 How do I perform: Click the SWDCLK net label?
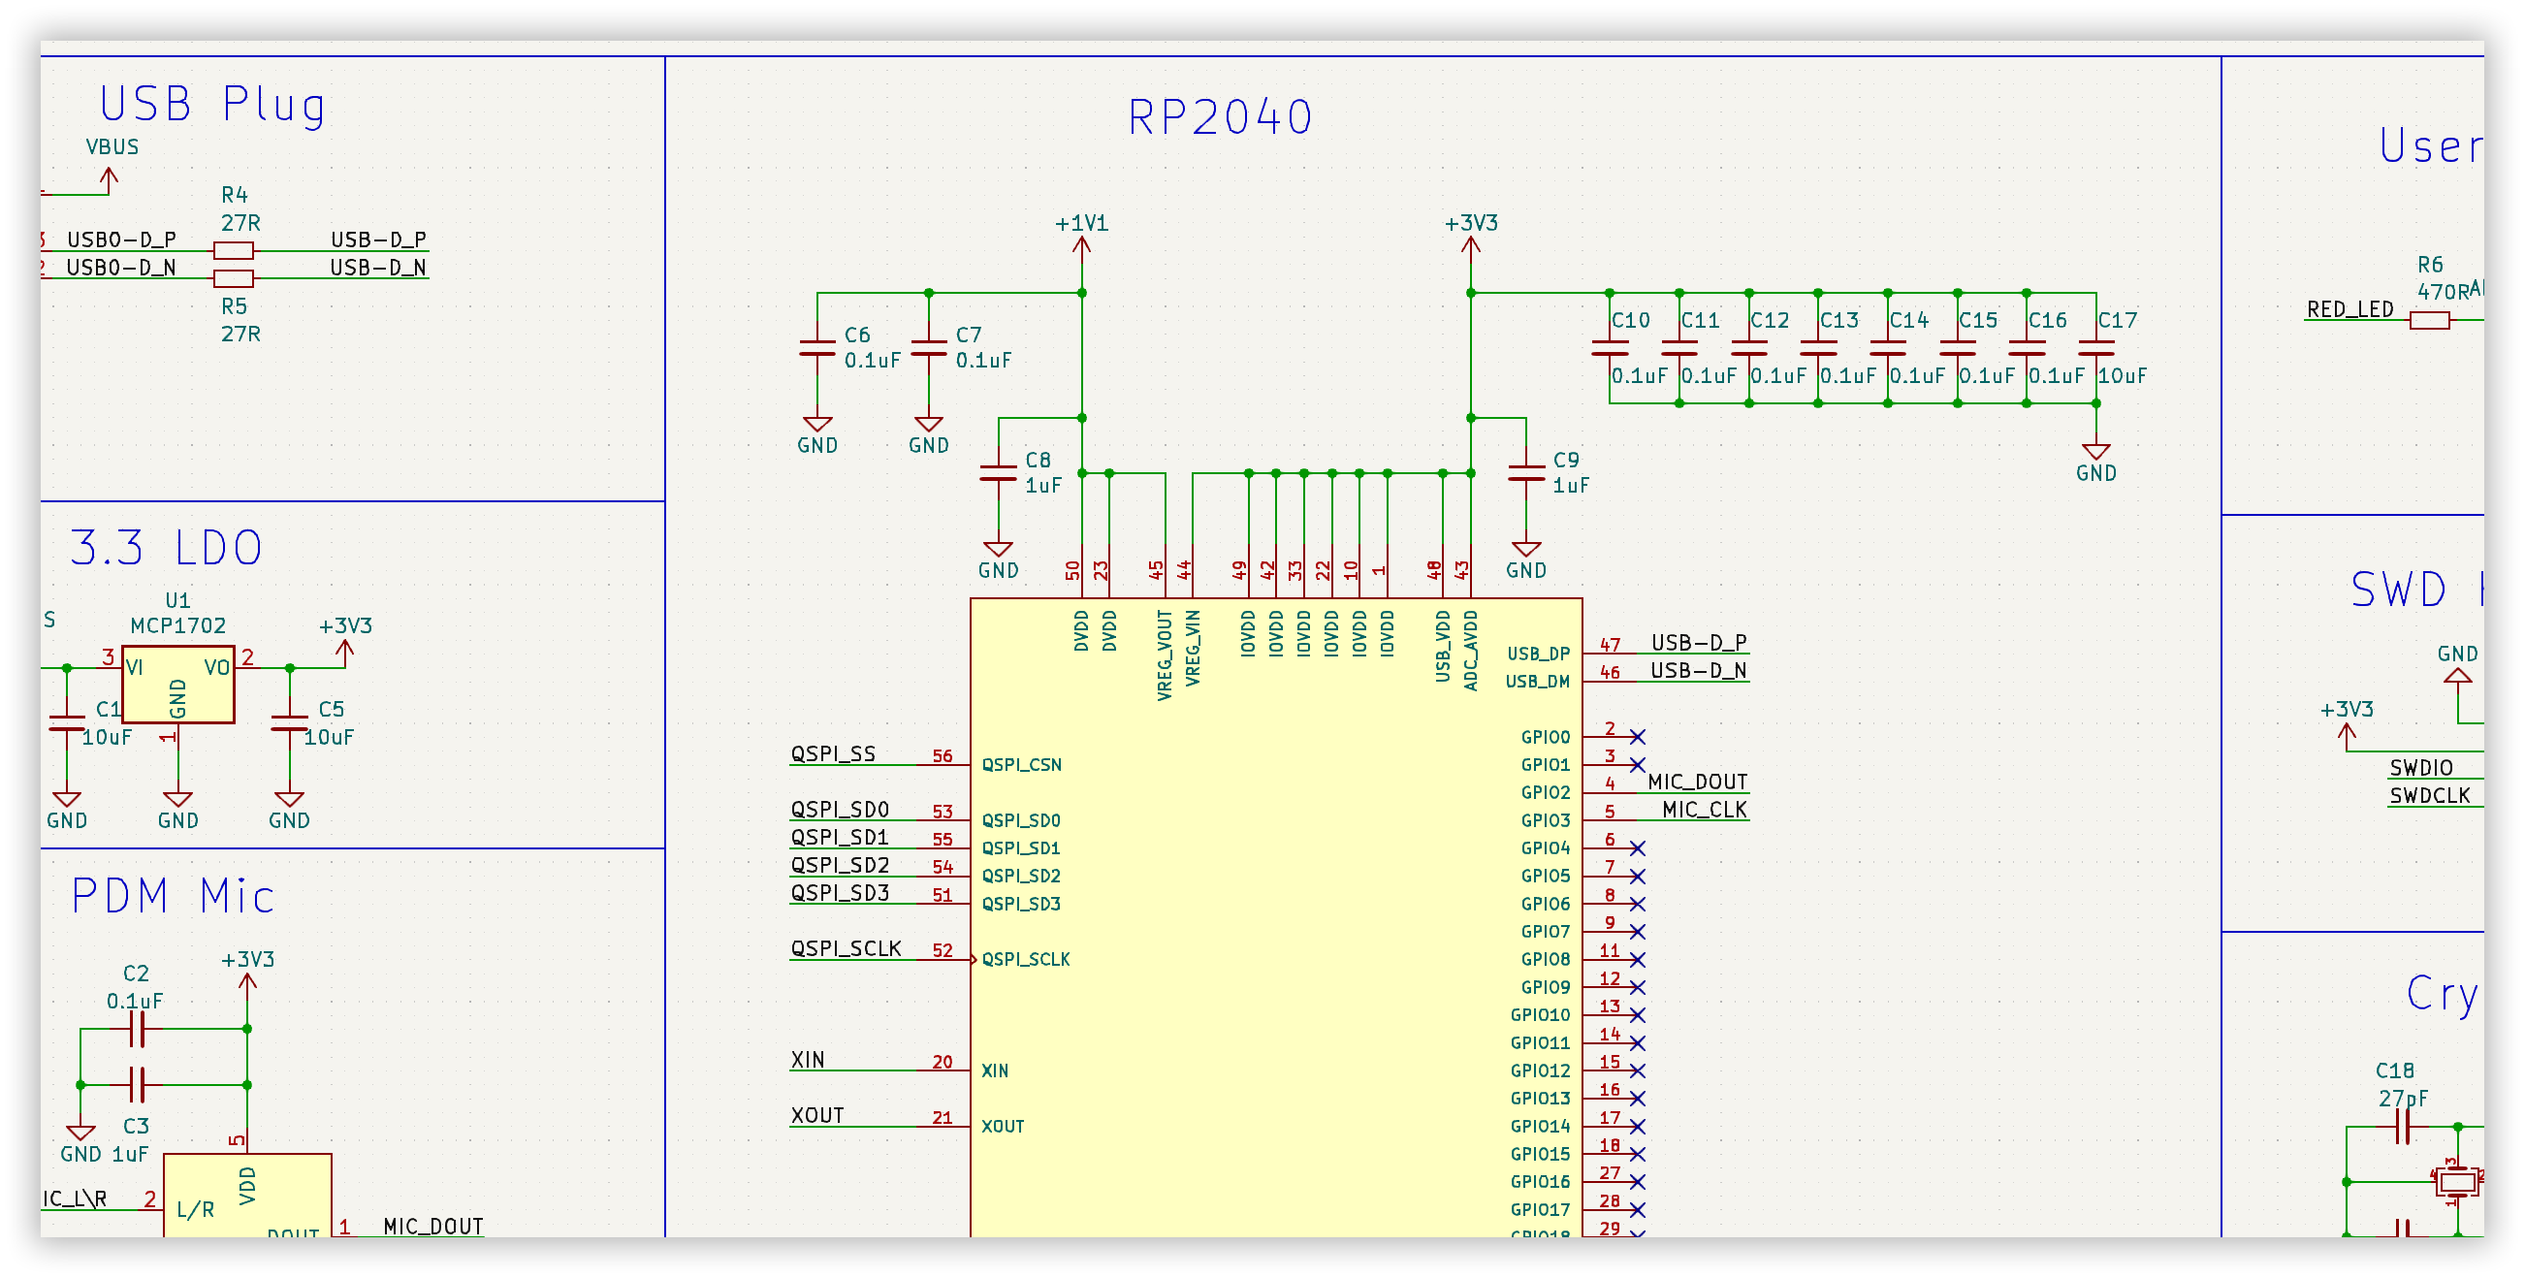[2430, 795]
